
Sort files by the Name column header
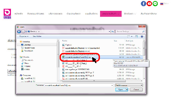coord(65,41)
